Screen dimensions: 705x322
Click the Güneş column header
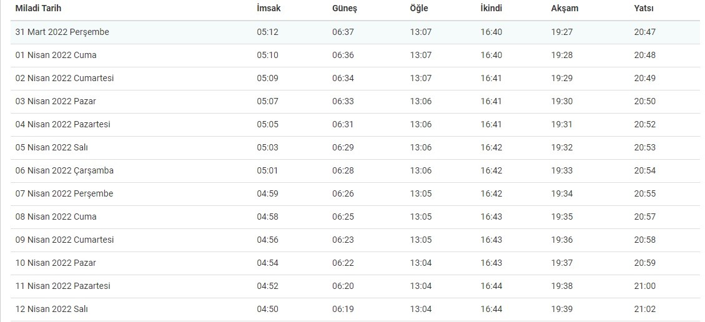pos(344,9)
